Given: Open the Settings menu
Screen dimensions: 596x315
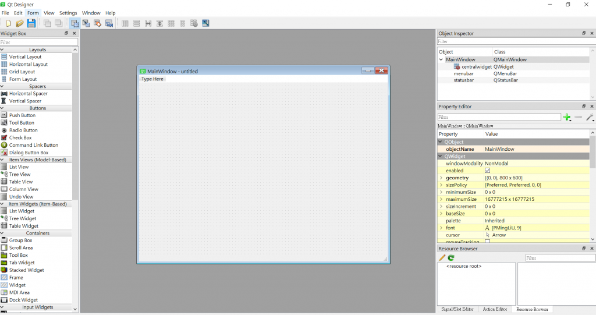Looking at the screenshot, I should point(68,13).
